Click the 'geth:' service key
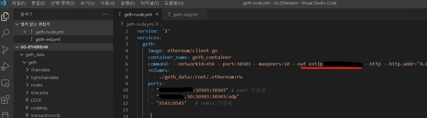427x118 pixels. [149, 44]
